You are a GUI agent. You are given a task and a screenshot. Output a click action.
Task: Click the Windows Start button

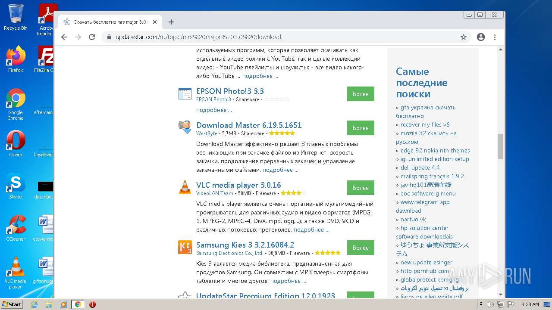tap(12, 304)
